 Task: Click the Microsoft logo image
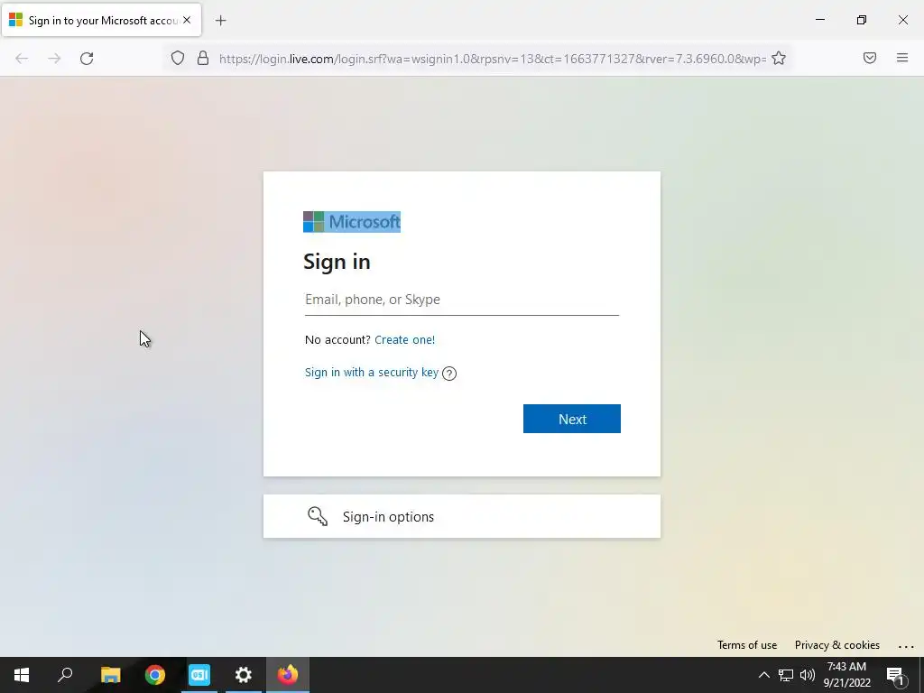click(352, 222)
